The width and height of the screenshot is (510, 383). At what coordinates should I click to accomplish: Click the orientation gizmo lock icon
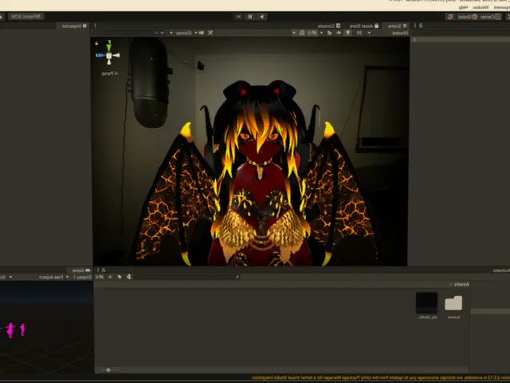point(96,43)
